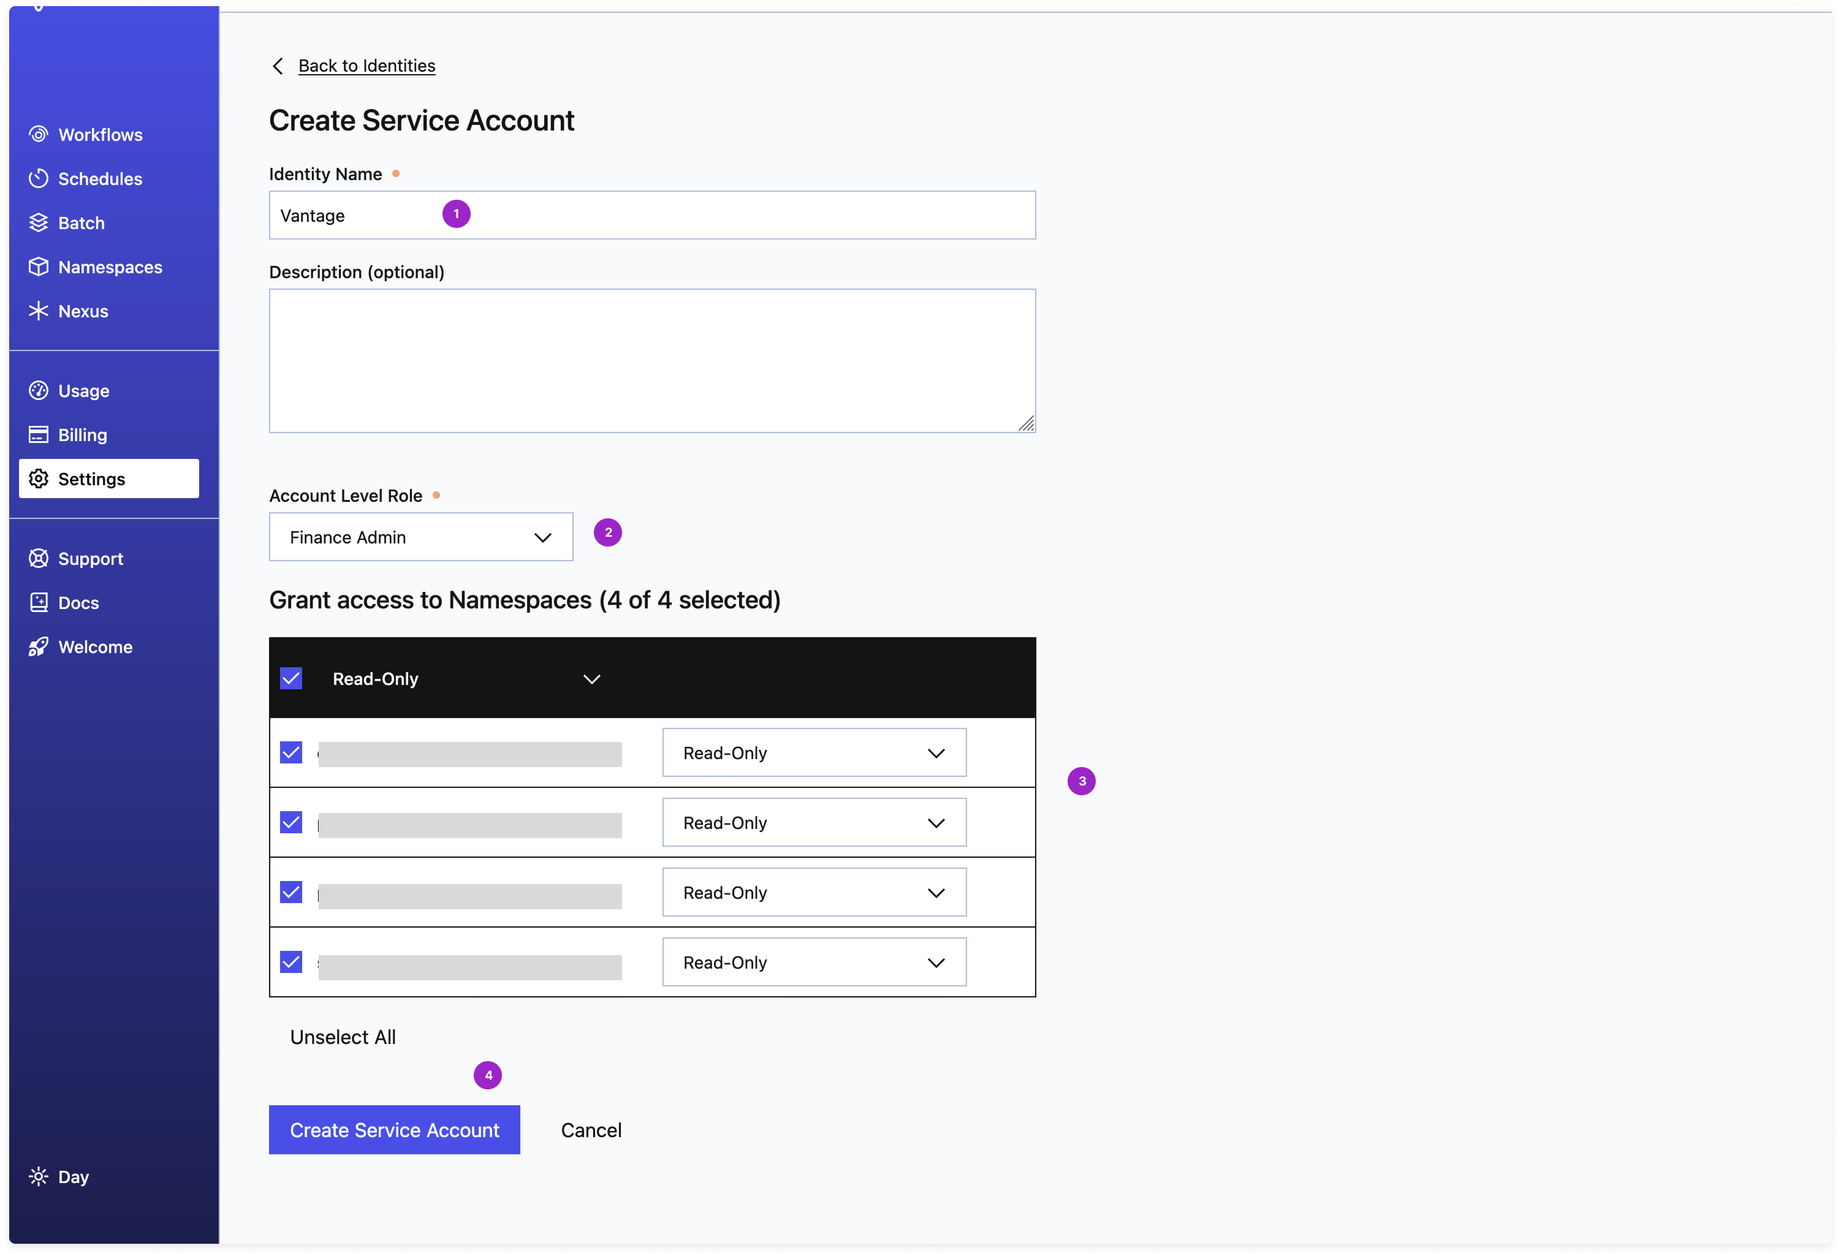Screen dimensions: 1841x1256
Task: Open the second namespace's Read-Only dropdown
Action: pos(814,822)
